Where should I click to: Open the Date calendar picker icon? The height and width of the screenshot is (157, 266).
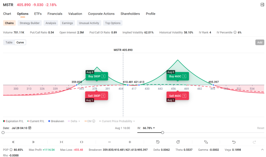[x=30, y=128]
